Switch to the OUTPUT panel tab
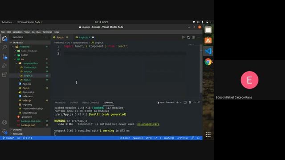Image resolution: width=285 pixels, height=160 pixels. pos(74,103)
